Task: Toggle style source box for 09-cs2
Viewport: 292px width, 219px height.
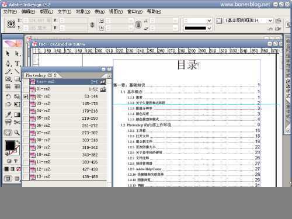Action: click(x=26, y=148)
